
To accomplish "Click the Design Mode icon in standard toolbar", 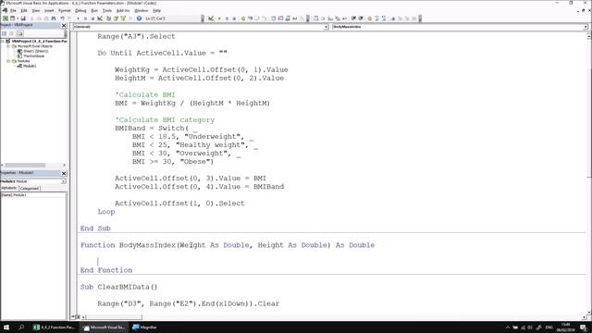I will (100, 18).
